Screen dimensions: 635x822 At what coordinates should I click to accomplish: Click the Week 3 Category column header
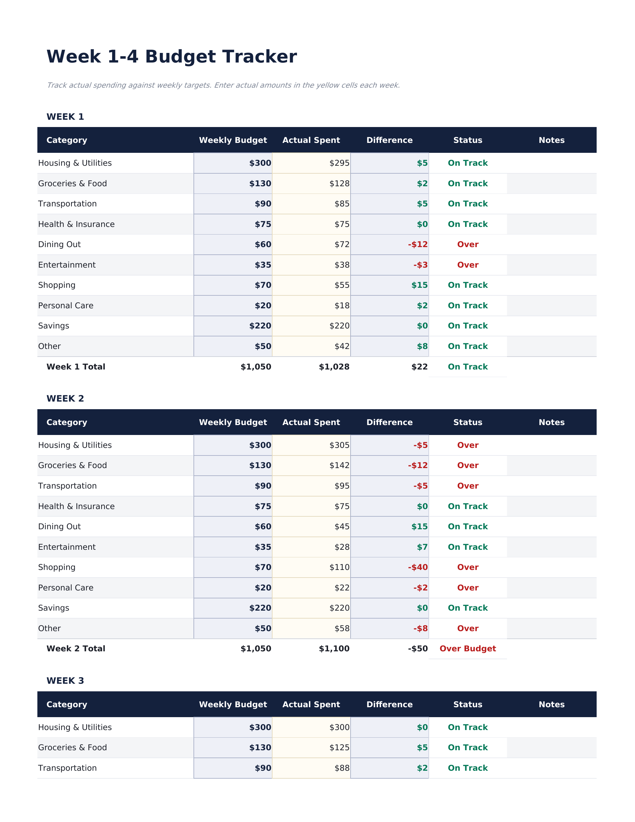tap(66, 705)
